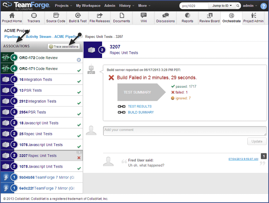Follow the Pipelines breadcrumb link
The height and width of the screenshot is (203, 269).
tap(12, 37)
